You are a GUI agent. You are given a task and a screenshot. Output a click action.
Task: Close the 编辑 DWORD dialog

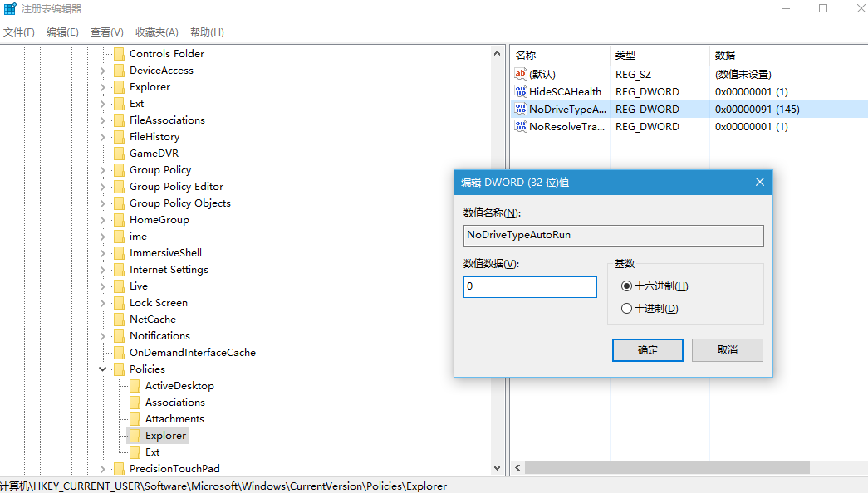pyautogui.click(x=759, y=182)
